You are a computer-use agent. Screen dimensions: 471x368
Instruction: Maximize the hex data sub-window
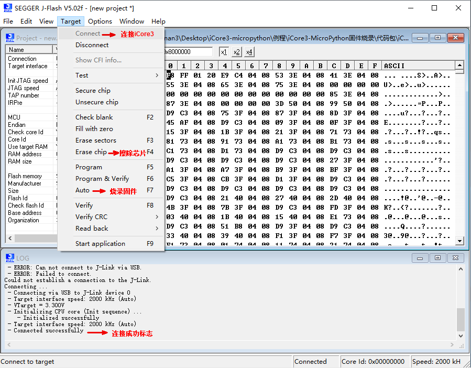[x=437, y=38]
